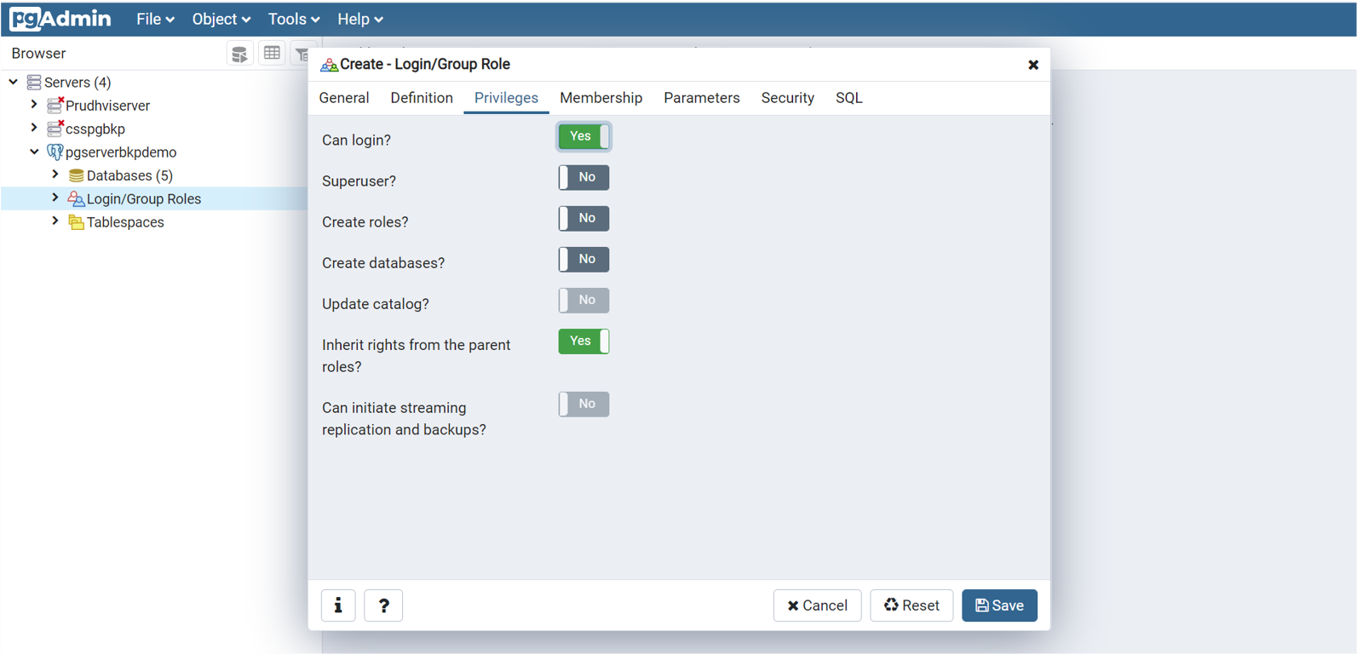Click the yellow Tablespaces folder icon
This screenshot has height=654, width=1357.
click(x=76, y=222)
